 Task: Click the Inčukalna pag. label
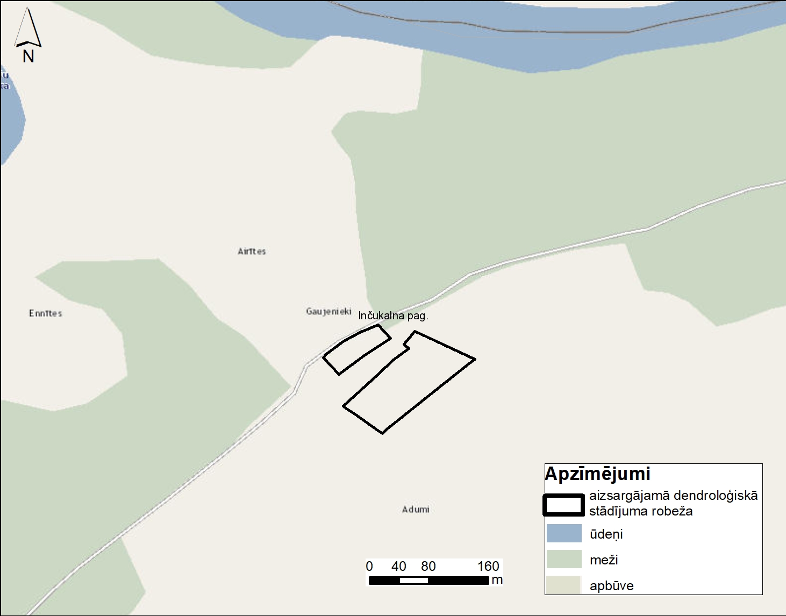tap(393, 316)
